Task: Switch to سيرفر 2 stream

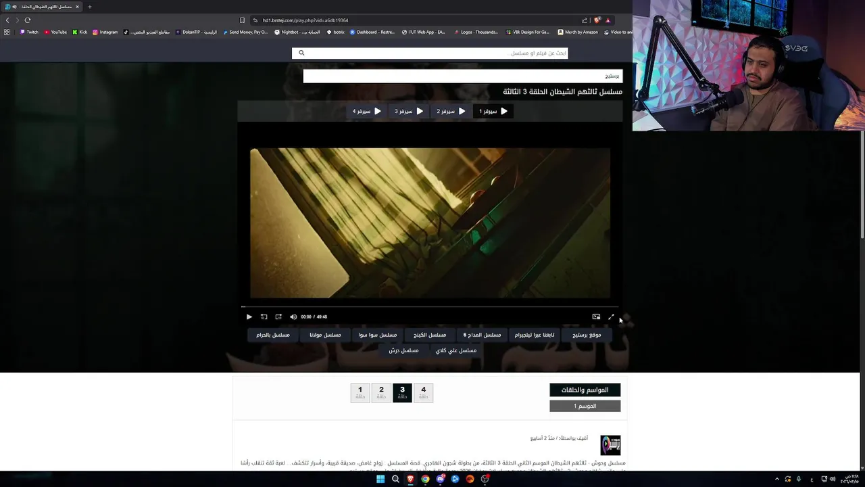Action: click(451, 111)
